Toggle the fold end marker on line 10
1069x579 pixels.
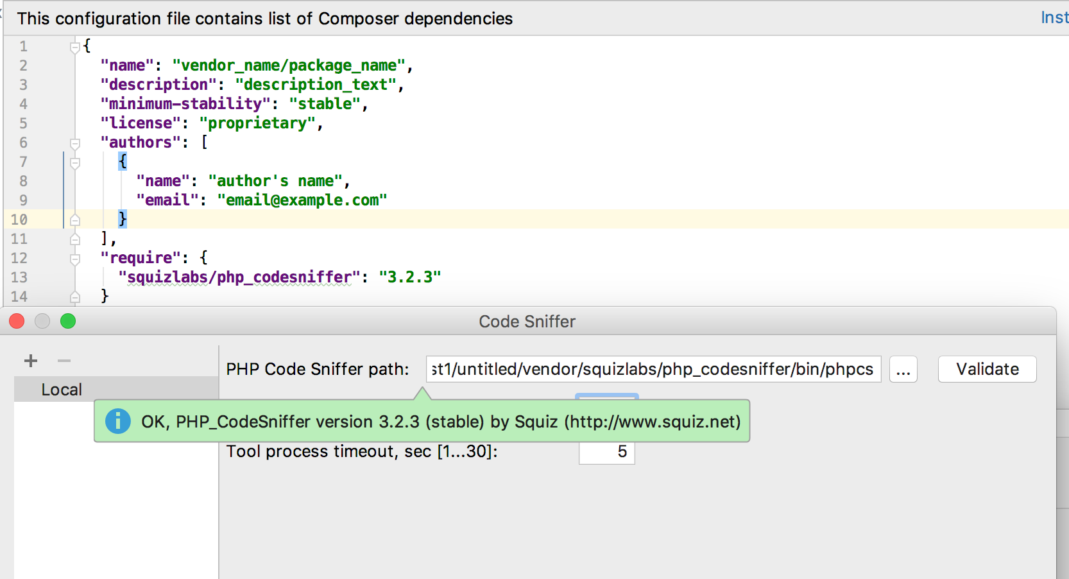[75, 220]
